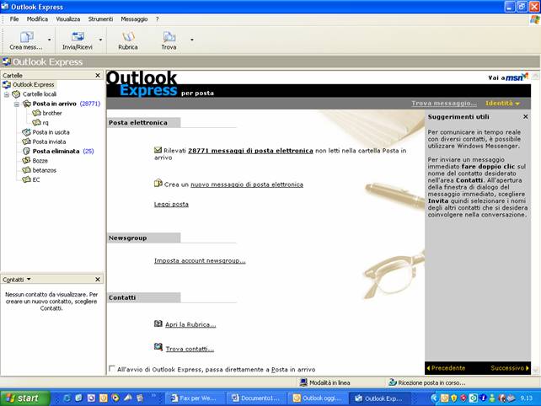Image resolution: width=541 pixels, height=406 pixels.
Task: Open the Strumenti menu
Action: [100, 19]
